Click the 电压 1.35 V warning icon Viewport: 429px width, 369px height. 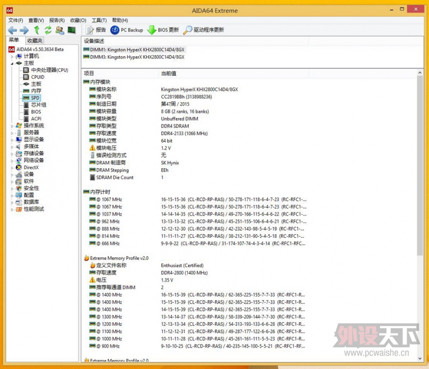[93, 280]
